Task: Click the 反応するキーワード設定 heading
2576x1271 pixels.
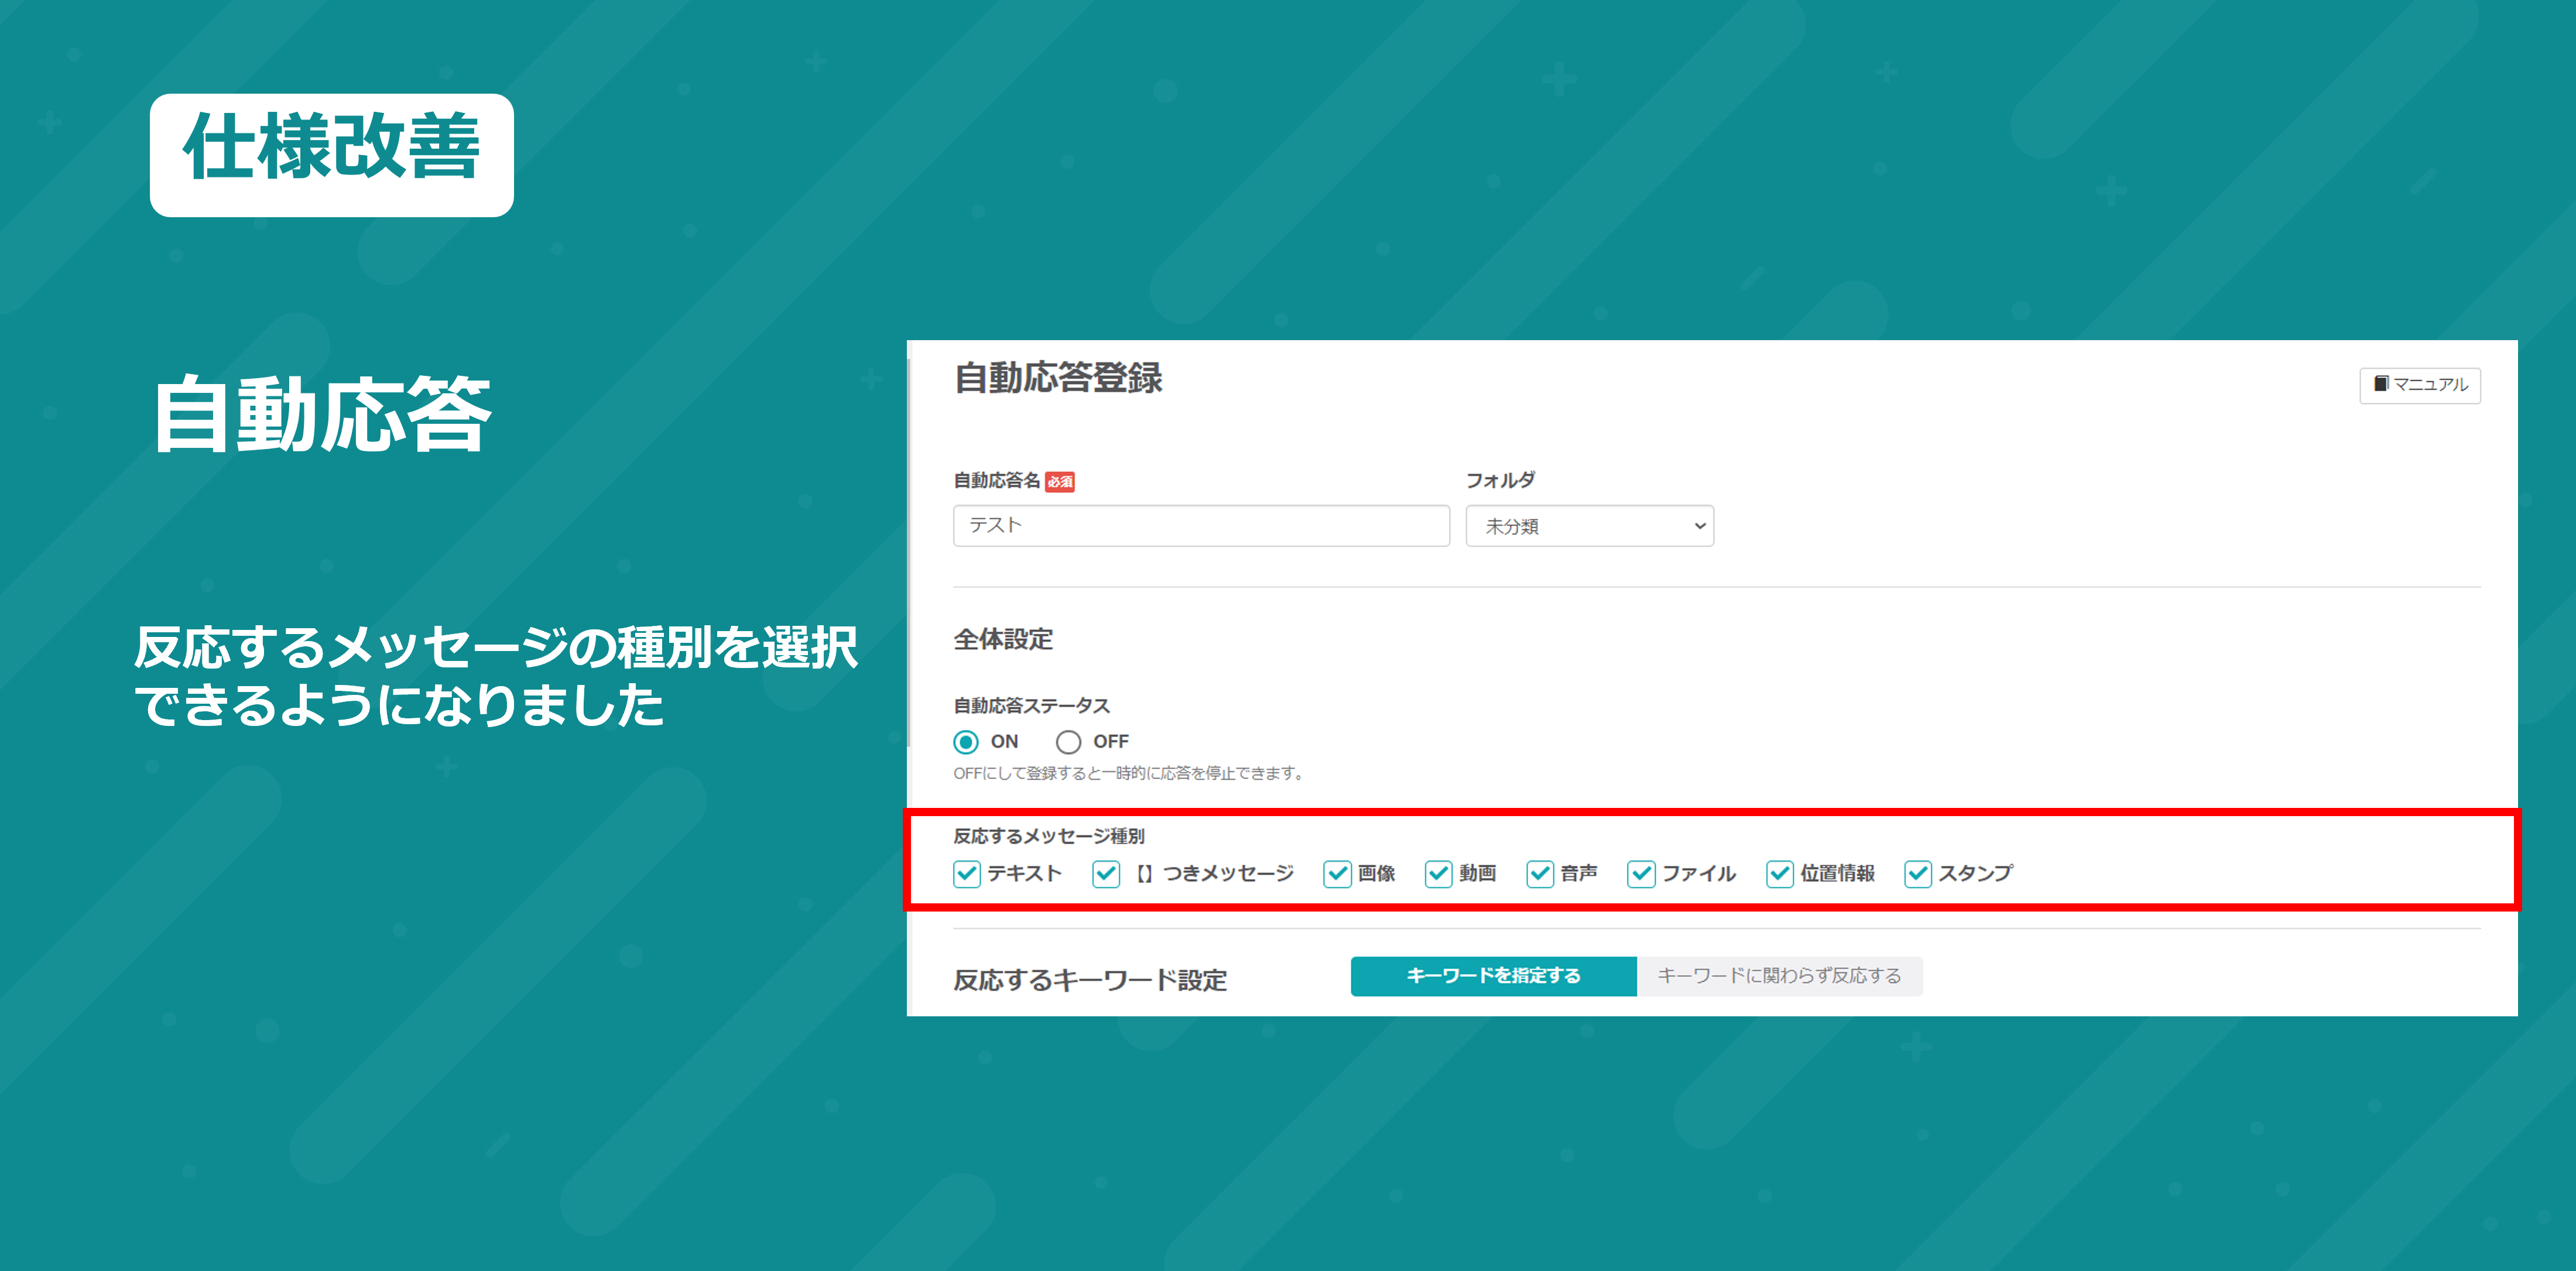Action: (1090, 980)
